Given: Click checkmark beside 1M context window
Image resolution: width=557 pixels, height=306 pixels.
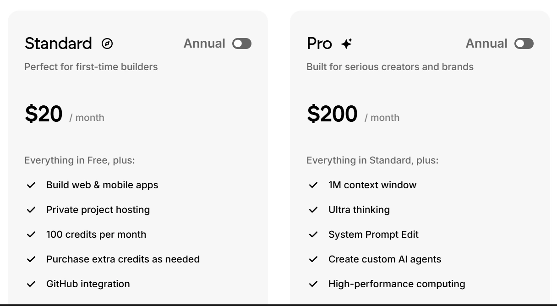Looking at the screenshot, I should 313,186.
